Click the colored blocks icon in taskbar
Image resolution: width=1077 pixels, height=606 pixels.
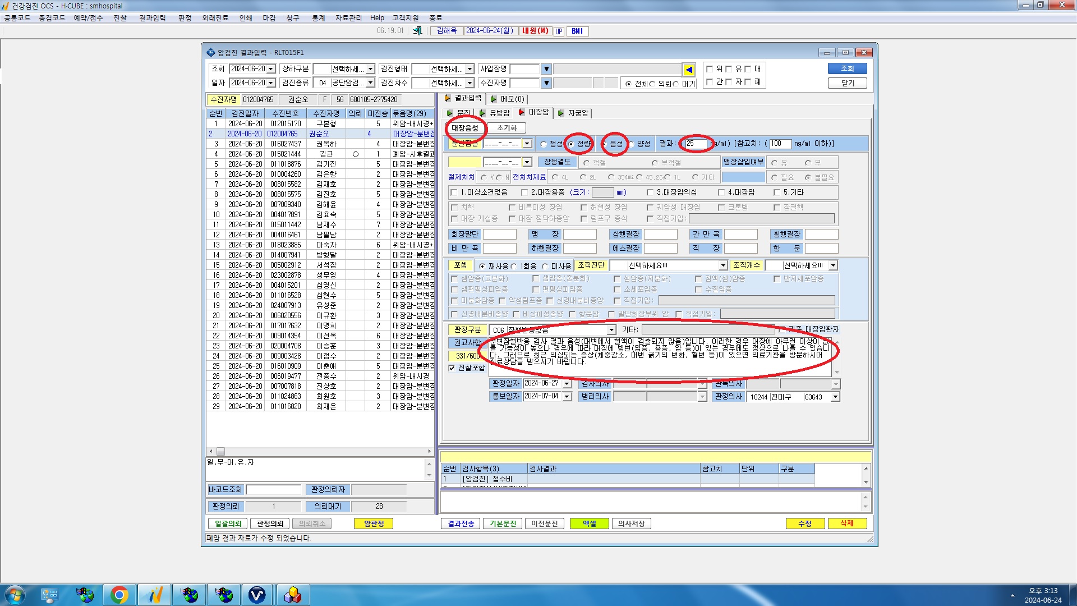click(292, 595)
